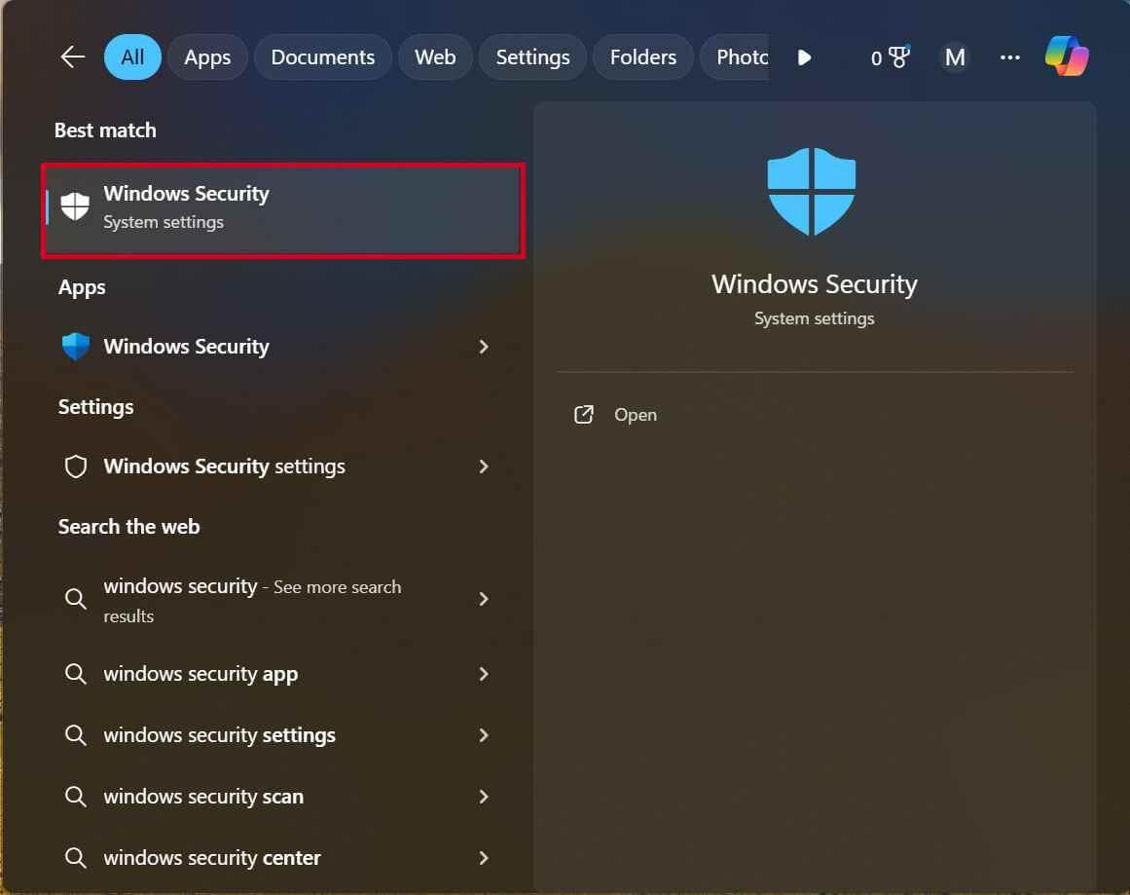The width and height of the screenshot is (1130, 895).
Task: Select the Windows Security settings shield icon
Action: tap(75, 466)
